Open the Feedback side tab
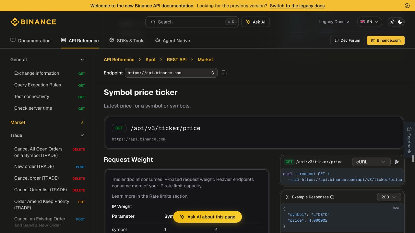The image size is (415, 233). (409, 140)
